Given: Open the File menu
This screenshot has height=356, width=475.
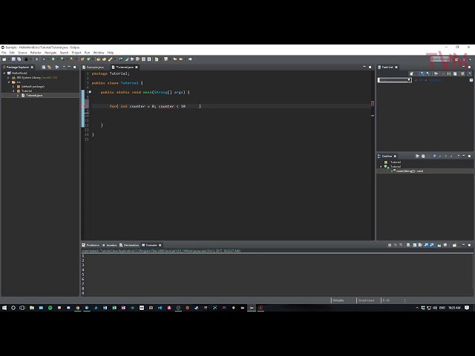Looking at the screenshot, I should (x=4, y=53).
